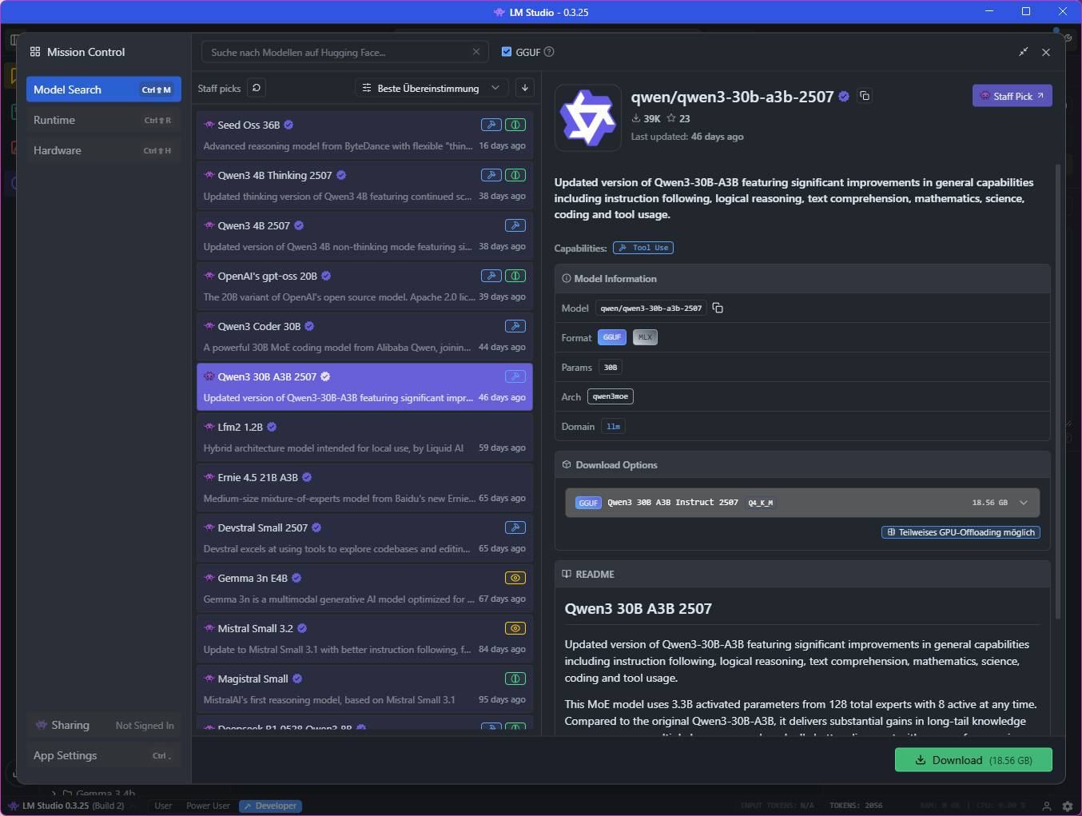Select the MLX format badge in Model Information
The width and height of the screenshot is (1082, 816).
coord(645,336)
